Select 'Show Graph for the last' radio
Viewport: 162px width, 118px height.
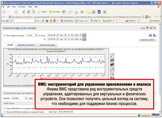click(5, 35)
